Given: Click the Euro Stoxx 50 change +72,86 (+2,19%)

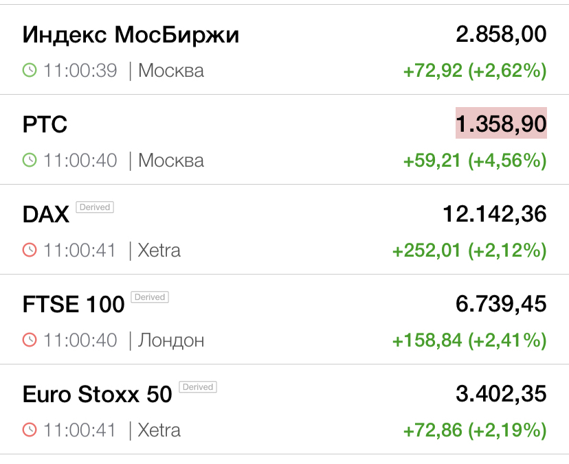Looking at the screenshot, I should pyautogui.click(x=474, y=430).
